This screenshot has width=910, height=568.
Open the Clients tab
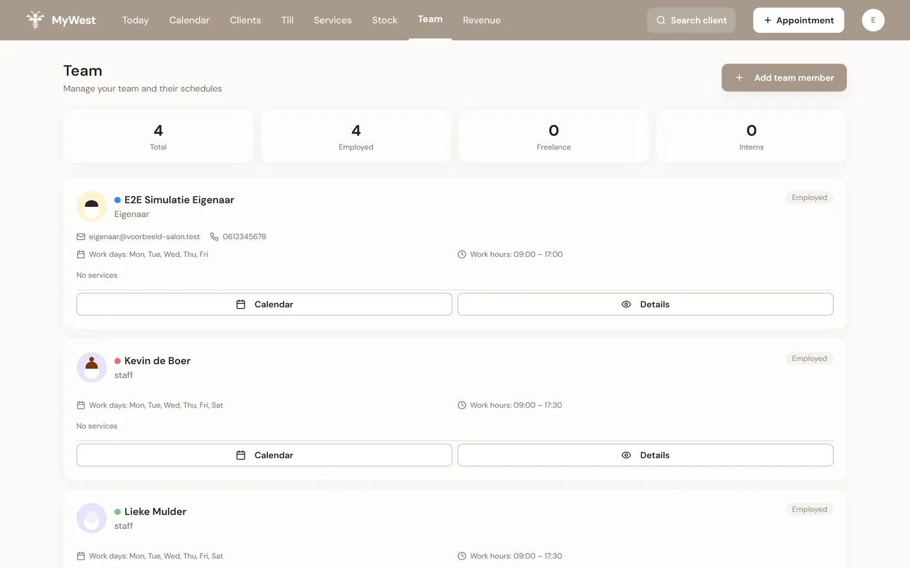point(245,20)
